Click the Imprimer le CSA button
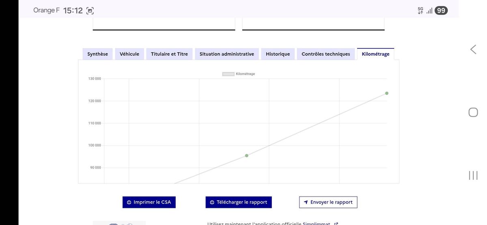This screenshot has height=225, width=487. [x=149, y=202]
